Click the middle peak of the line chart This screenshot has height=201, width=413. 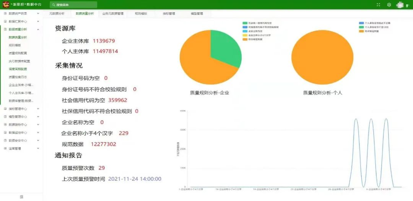click(x=371, y=119)
